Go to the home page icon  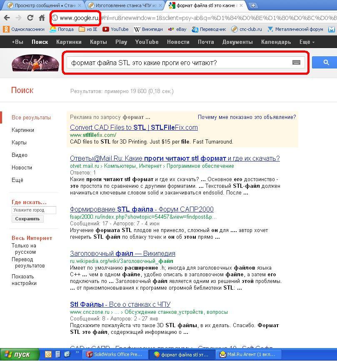(42, 18)
